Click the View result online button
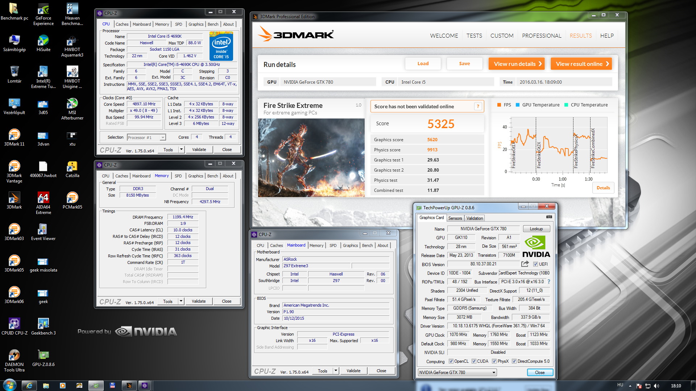Screen dimensions: 696x391 (x=581, y=64)
